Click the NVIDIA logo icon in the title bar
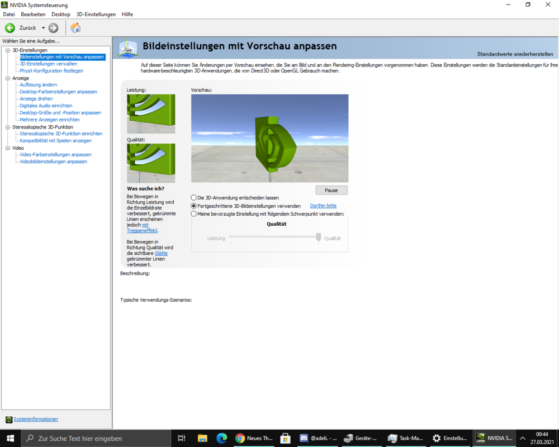Screen dimensions: 559x447 6,4
